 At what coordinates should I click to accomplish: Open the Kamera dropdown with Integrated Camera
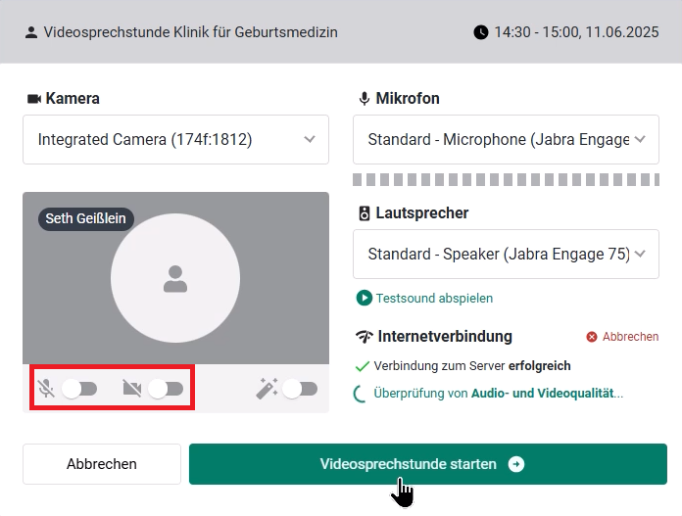coord(175,140)
